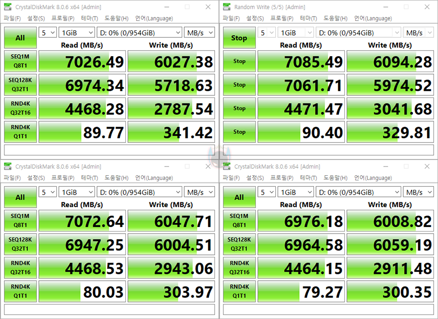Click Stop beside 90.40 read result
The image size is (438, 319).
pos(239,132)
